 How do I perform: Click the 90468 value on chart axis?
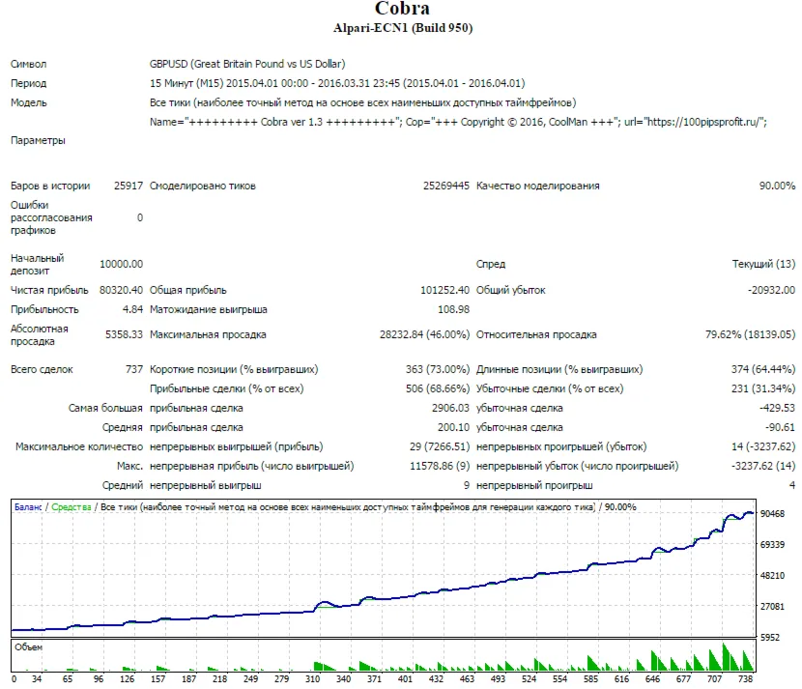(772, 513)
